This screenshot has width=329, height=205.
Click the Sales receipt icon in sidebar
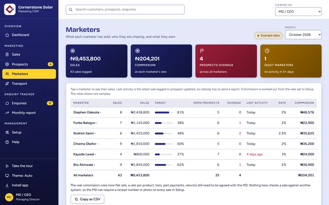click(x=7, y=54)
